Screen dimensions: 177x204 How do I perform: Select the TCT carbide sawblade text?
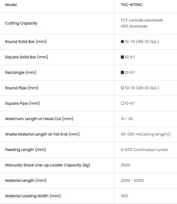(x=142, y=20)
